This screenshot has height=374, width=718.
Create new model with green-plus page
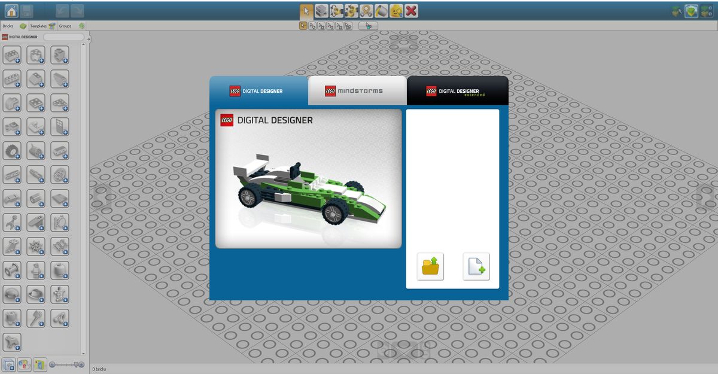click(x=476, y=266)
